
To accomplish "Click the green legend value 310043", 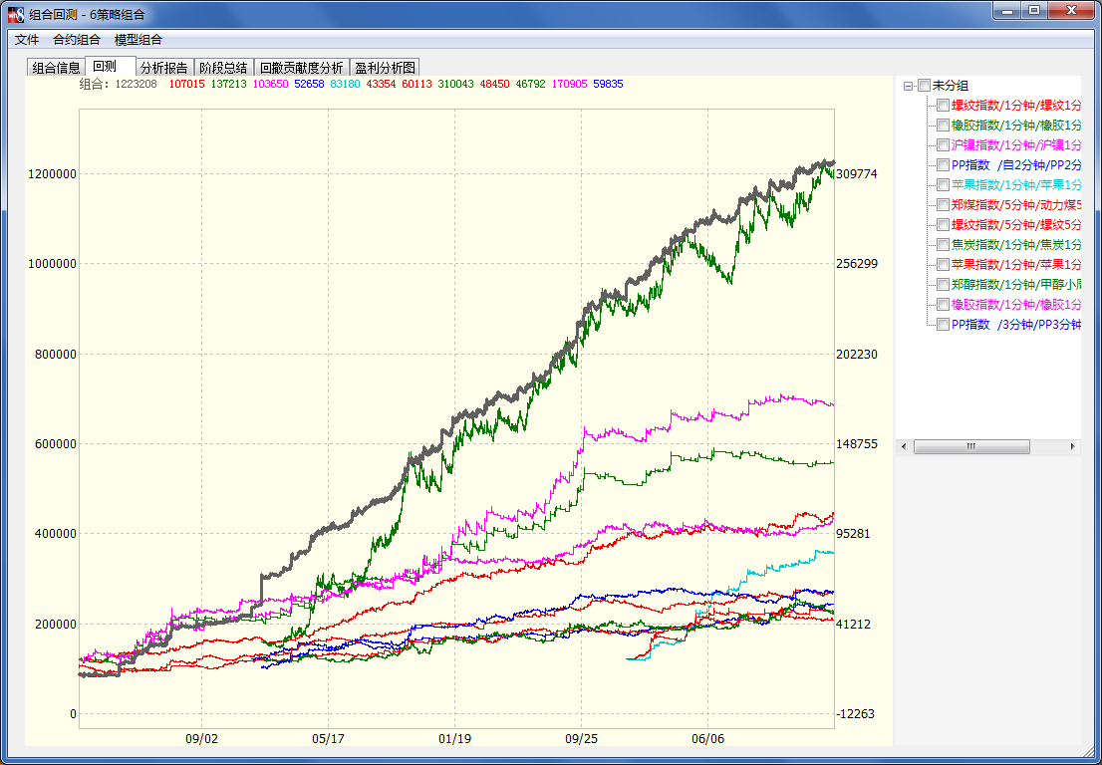I will click(x=455, y=85).
